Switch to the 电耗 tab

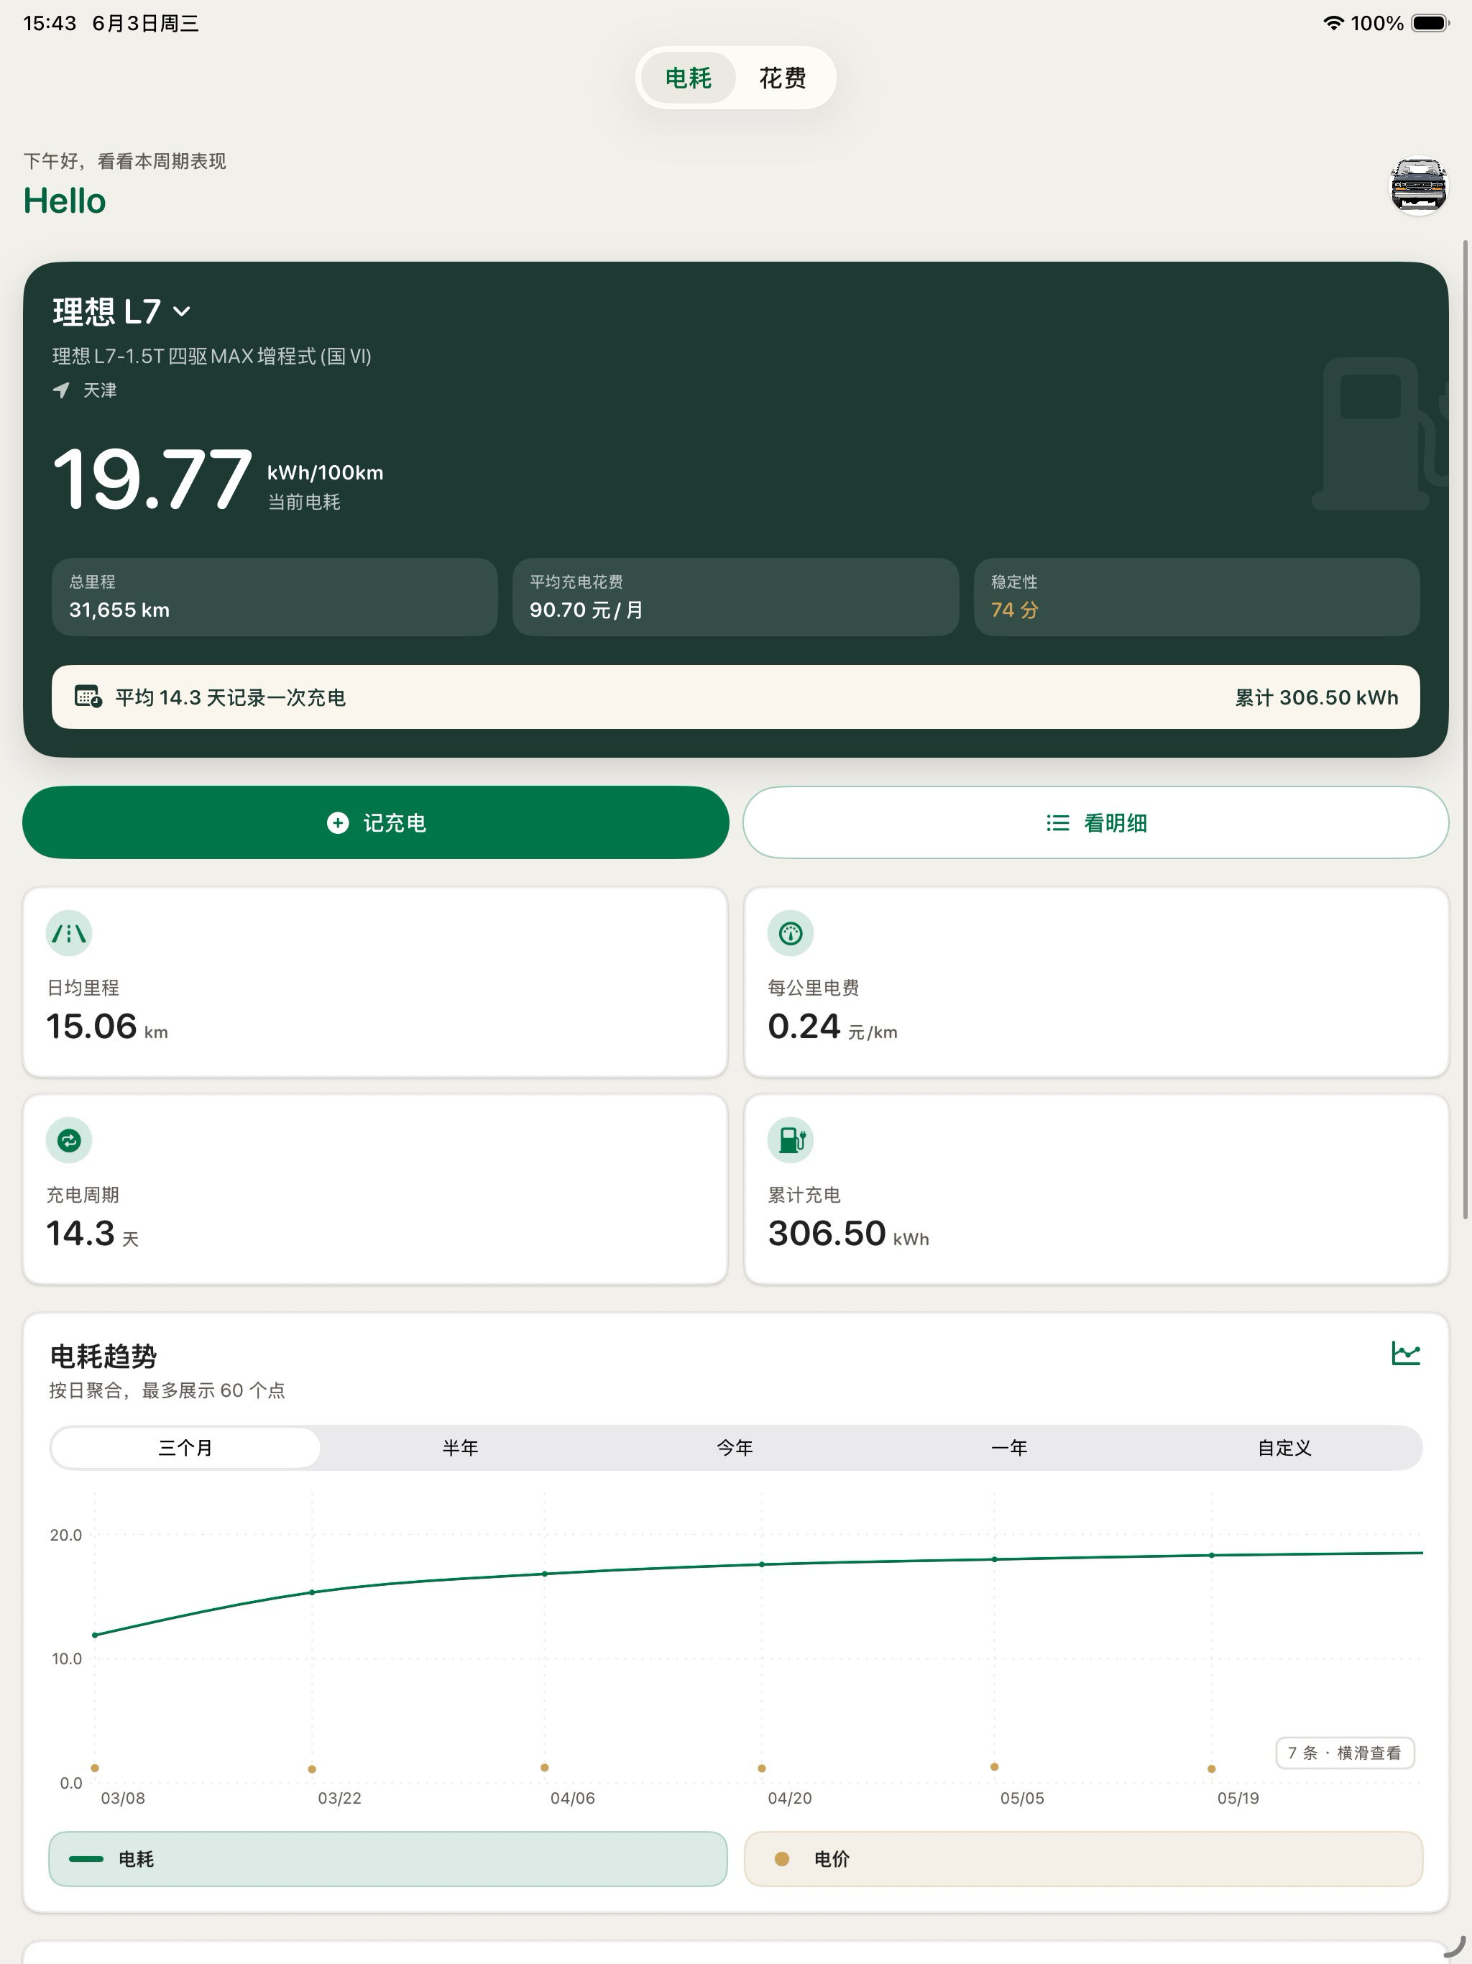tap(688, 78)
